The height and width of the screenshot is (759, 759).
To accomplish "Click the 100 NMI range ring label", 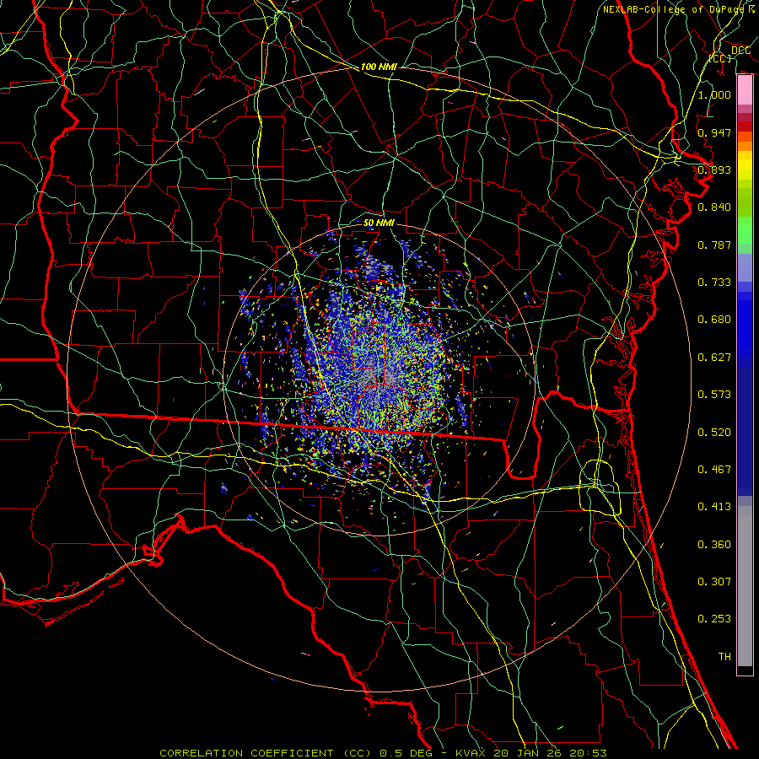I will pyautogui.click(x=379, y=67).
